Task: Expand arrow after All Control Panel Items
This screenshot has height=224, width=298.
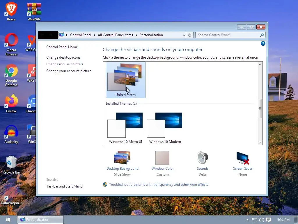Action: pyautogui.click(x=136, y=35)
